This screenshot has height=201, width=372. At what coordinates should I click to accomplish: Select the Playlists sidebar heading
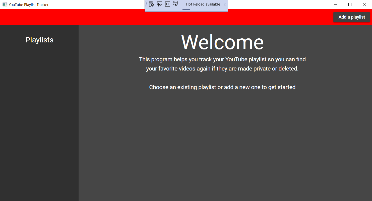tap(39, 40)
